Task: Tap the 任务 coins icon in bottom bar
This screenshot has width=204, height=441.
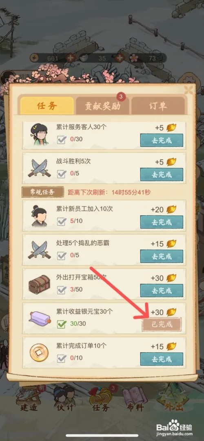Action: click(x=101, y=399)
